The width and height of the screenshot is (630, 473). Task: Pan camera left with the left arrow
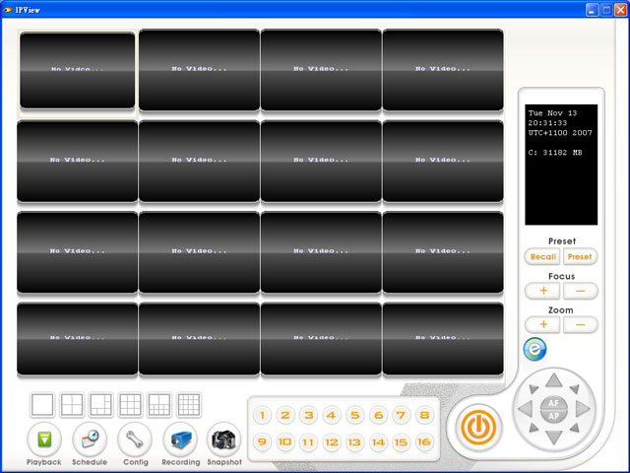(525, 409)
